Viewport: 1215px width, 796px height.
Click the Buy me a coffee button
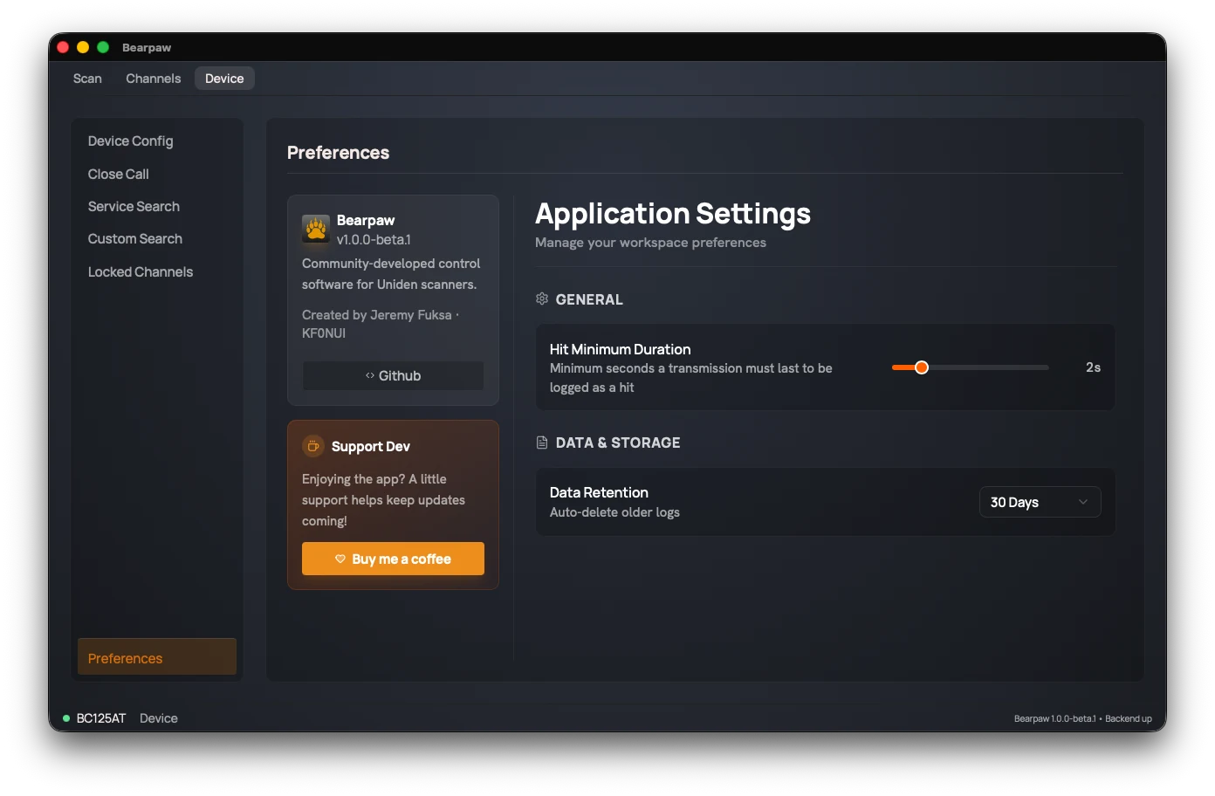393,559
